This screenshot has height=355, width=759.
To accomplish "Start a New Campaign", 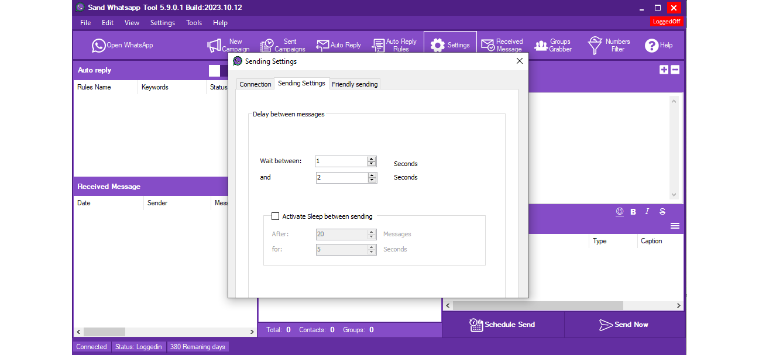I will 228,45.
